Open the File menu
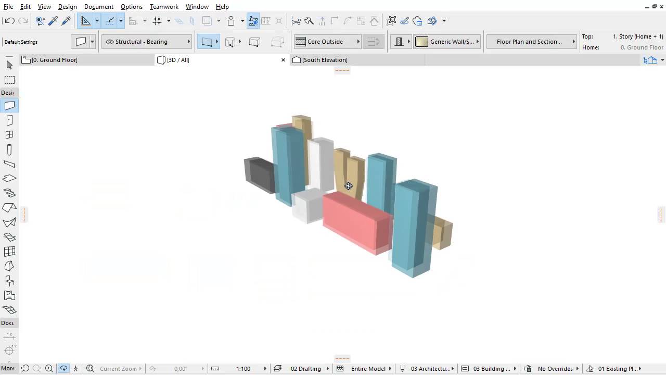This screenshot has width=666, height=375. pos(8,7)
